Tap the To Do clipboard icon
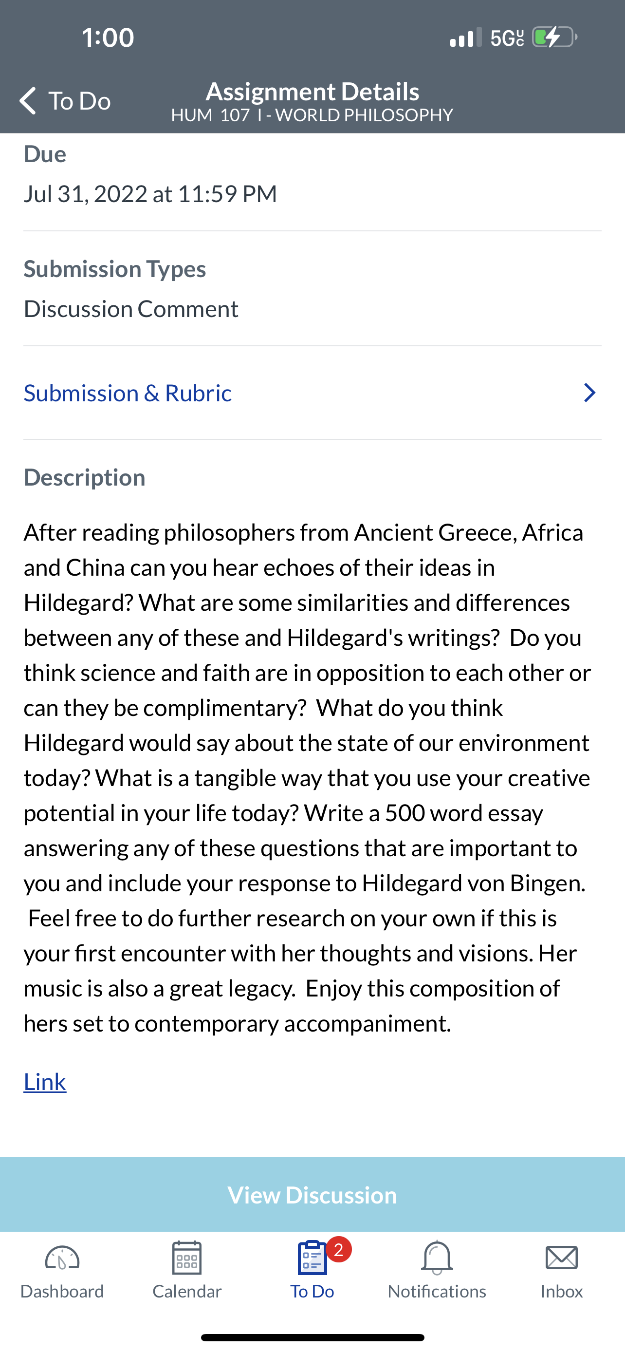625x1353 pixels. [312, 1258]
